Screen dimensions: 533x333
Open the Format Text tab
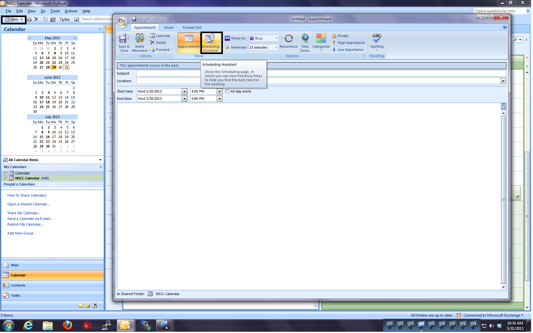192,28
